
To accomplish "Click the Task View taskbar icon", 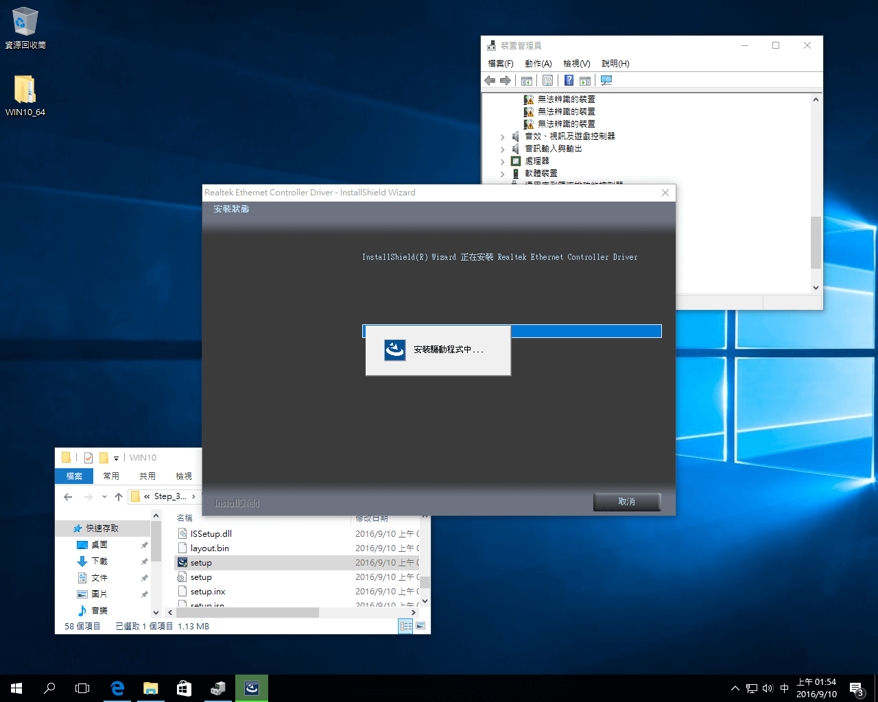I will coord(82,688).
